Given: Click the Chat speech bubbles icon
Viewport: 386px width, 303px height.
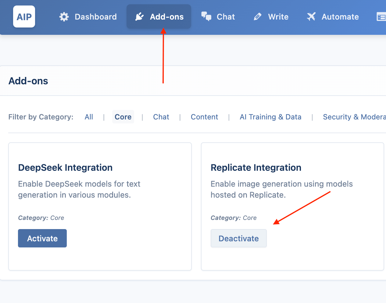Looking at the screenshot, I should [x=206, y=16].
